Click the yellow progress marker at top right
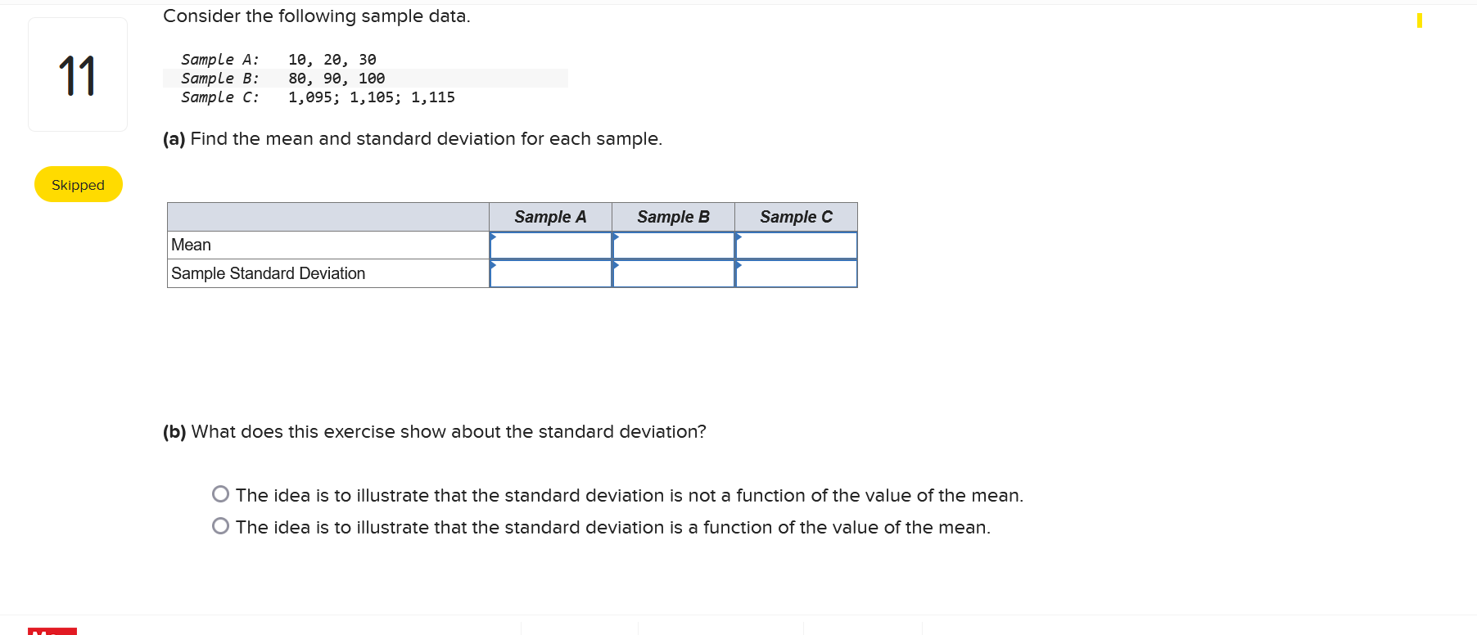 [1419, 20]
